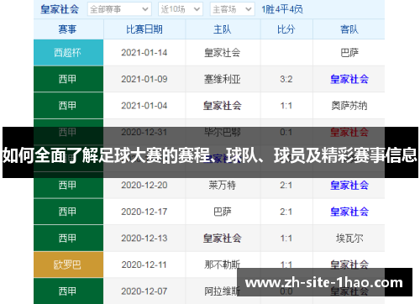This screenshot has height=304, width=420.
Task: Click the 比分 column header
Action: (286, 29)
